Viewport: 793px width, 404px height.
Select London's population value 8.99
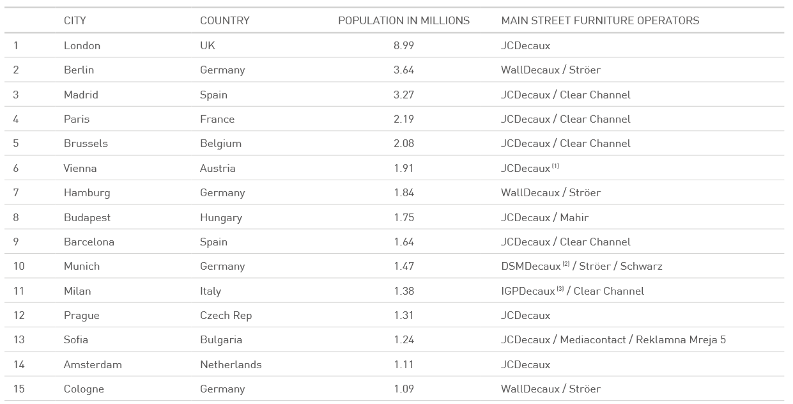pyautogui.click(x=404, y=45)
